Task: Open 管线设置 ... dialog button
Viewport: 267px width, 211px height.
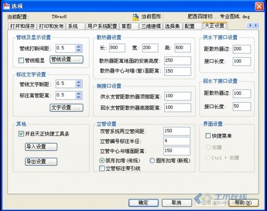Action: 67,60
